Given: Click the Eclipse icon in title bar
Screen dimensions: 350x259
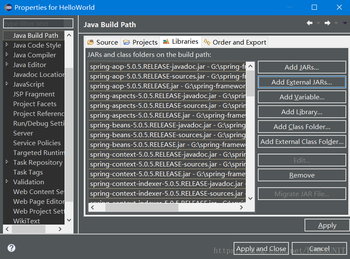Looking at the screenshot, I should [8, 7].
